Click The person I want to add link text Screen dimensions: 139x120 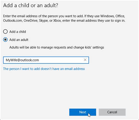tap(44, 69)
